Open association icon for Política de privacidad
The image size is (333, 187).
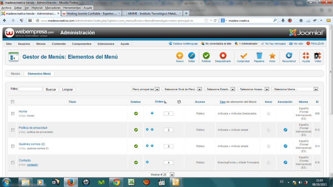(285, 130)
